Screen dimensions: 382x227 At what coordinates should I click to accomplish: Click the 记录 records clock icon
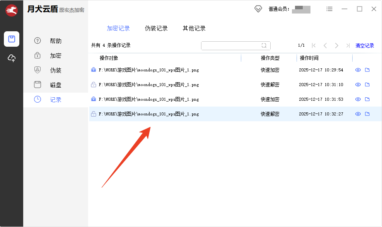[x=37, y=99]
